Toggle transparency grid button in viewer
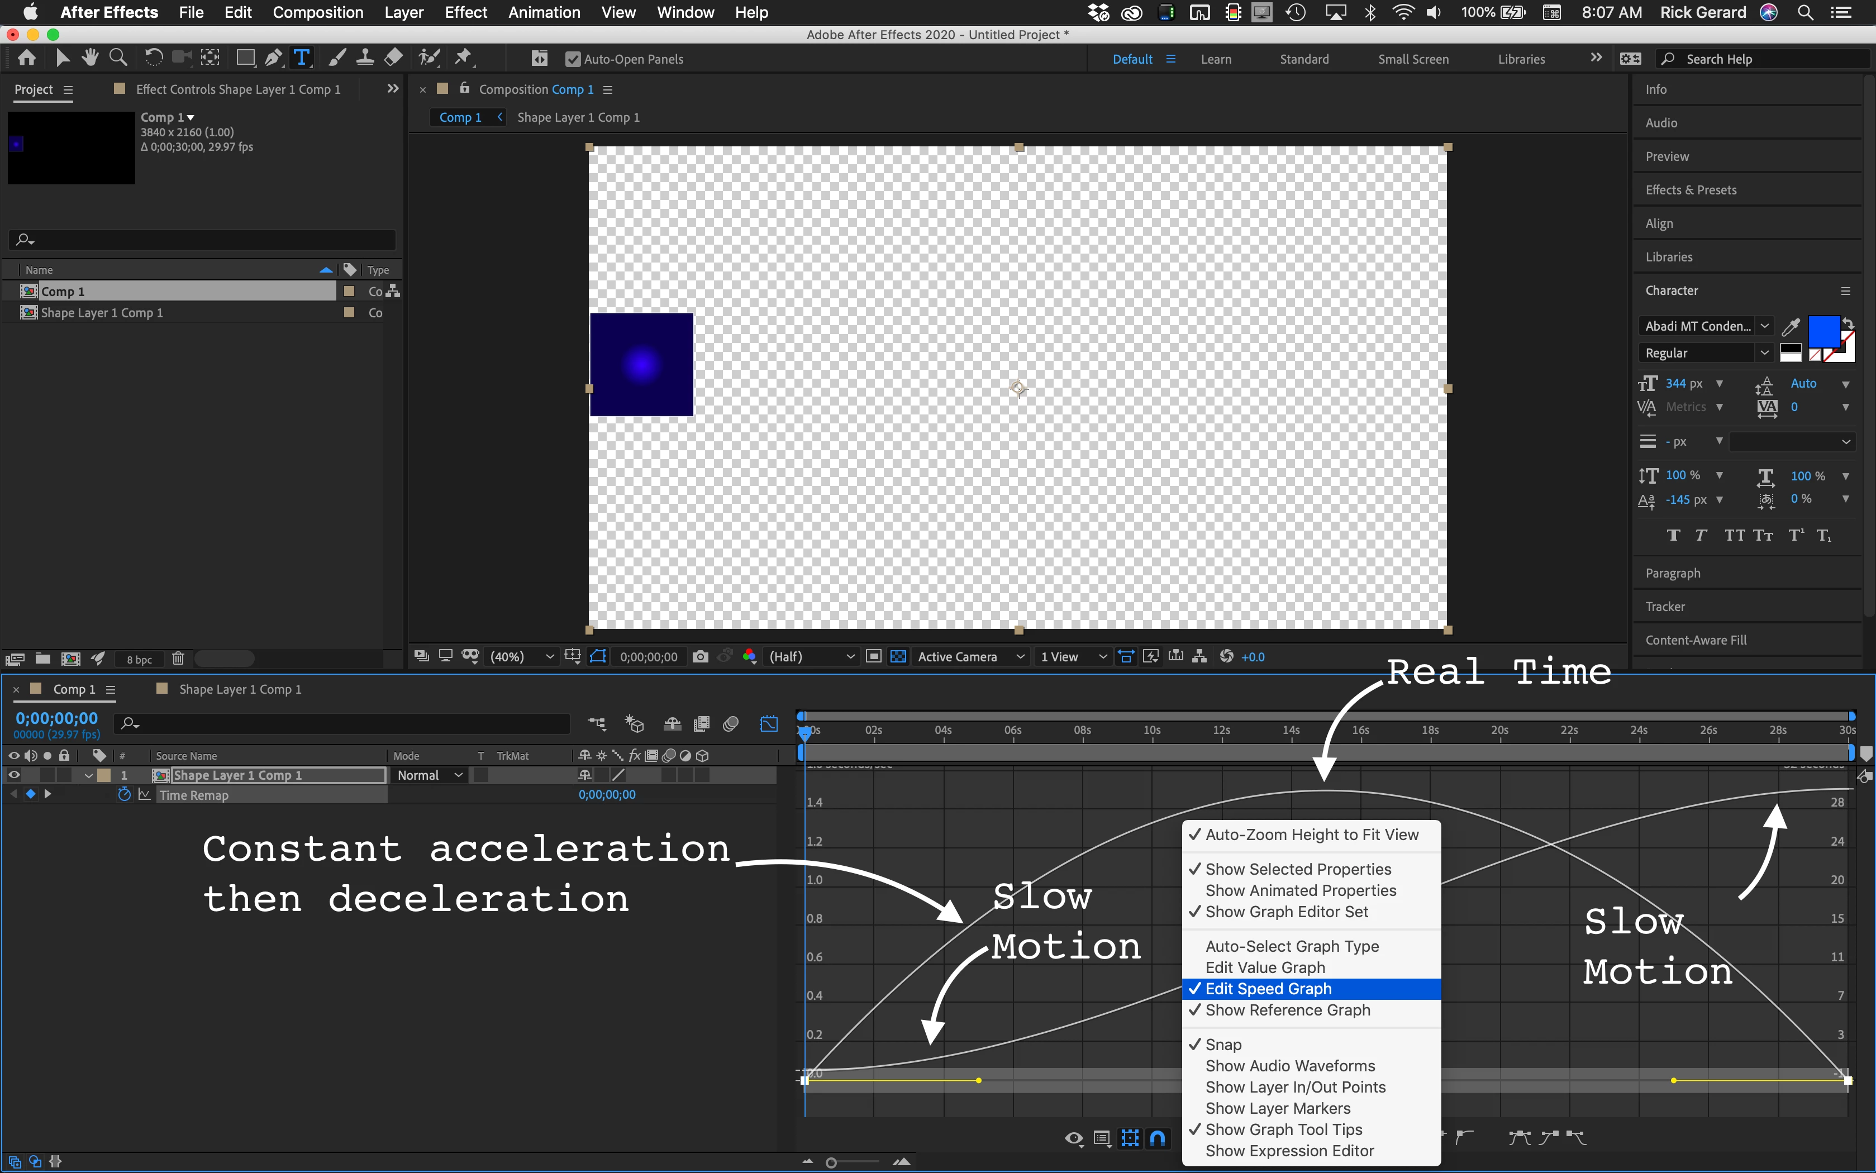Viewport: 1876px width, 1173px height. (898, 656)
